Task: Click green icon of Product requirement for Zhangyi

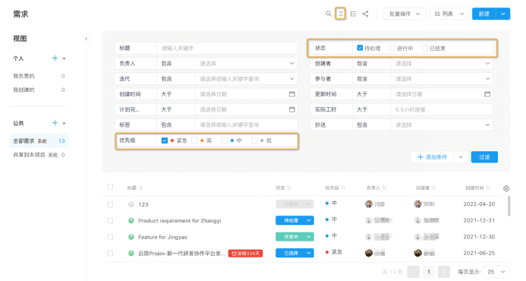Action: (x=131, y=220)
